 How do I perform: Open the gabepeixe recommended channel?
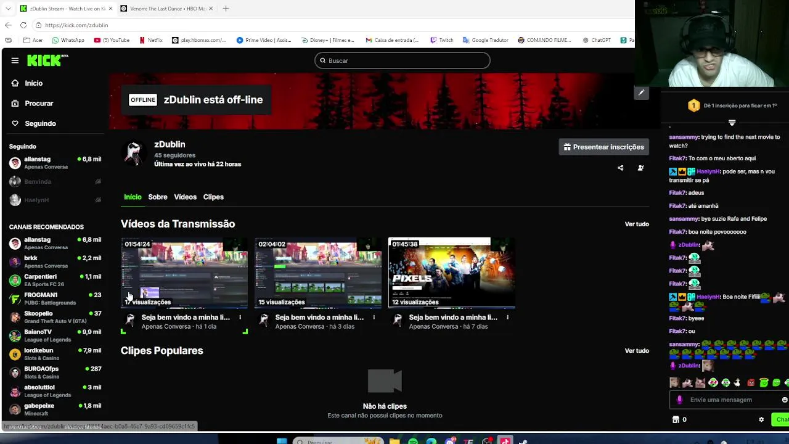[55, 409]
